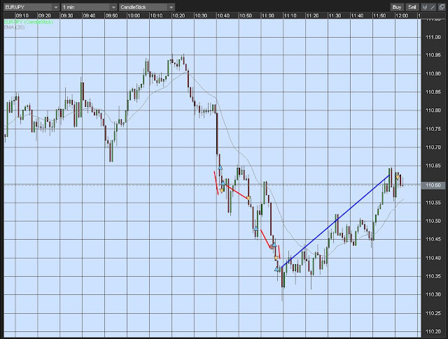Click the current price tag 110.60
The width and height of the screenshot is (448, 339).
pyautogui.click(x=433, y=185)
